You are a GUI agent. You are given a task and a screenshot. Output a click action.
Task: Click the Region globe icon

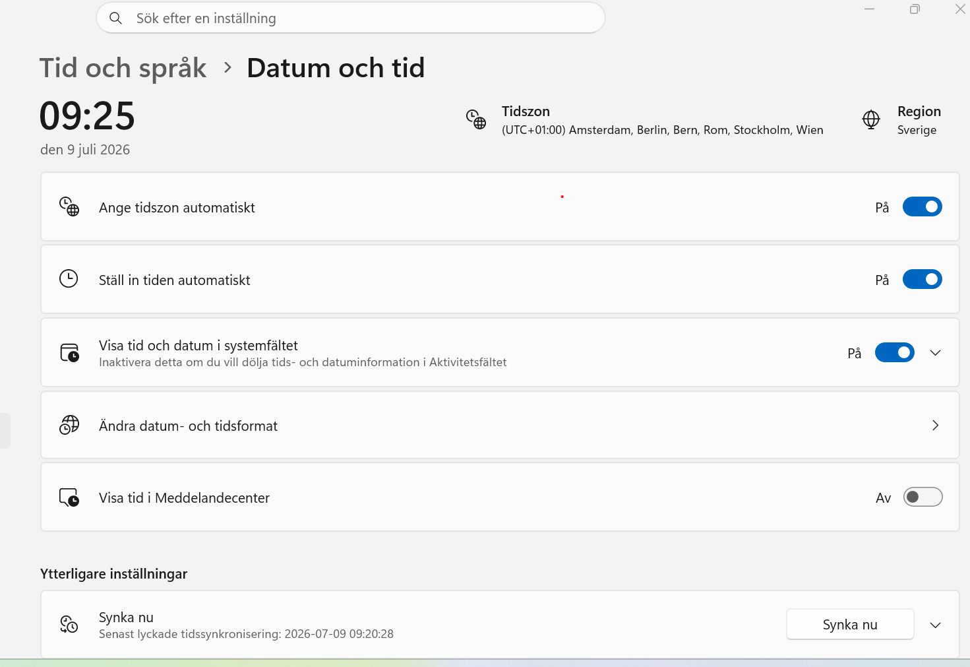(871, 119)
